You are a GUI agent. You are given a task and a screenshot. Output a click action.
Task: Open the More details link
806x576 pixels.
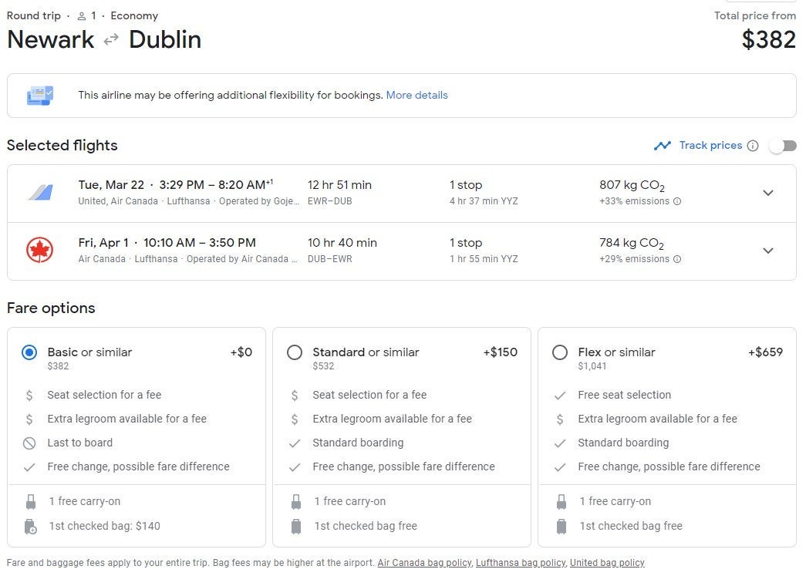pos(416,95)
